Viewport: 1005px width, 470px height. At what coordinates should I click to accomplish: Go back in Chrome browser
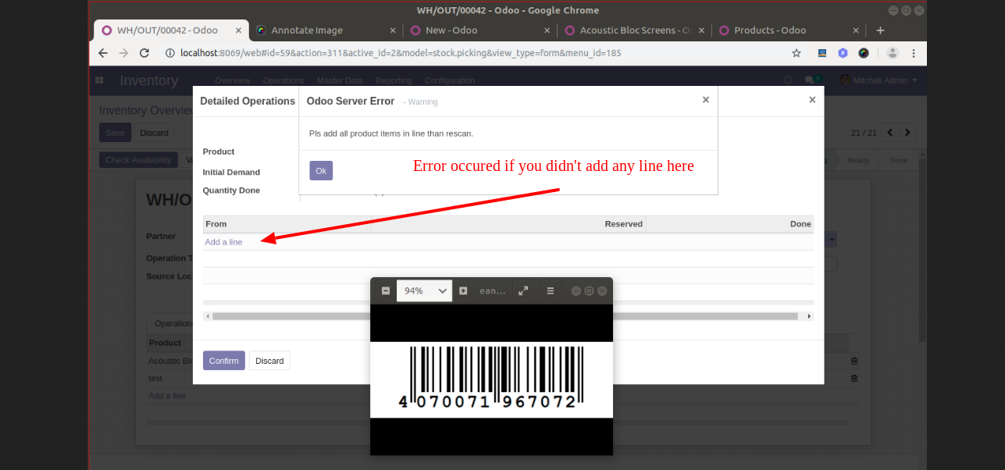pos(103,53)
